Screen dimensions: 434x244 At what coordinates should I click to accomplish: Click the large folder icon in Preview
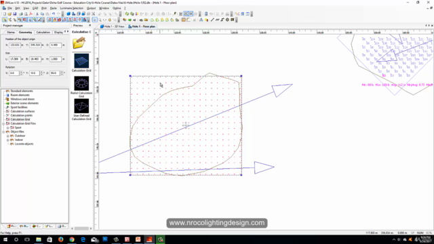tap(79, 43)
